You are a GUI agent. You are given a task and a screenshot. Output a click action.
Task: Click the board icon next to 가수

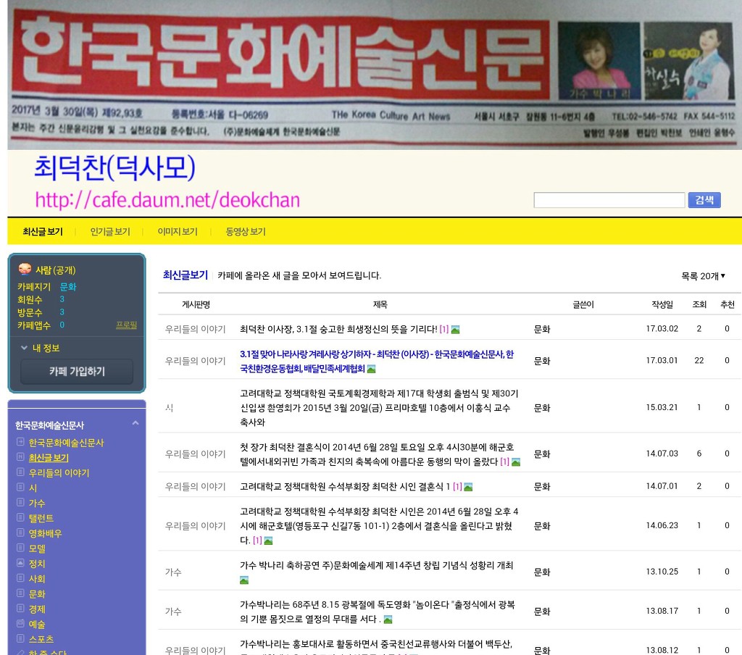coord(20,503)
